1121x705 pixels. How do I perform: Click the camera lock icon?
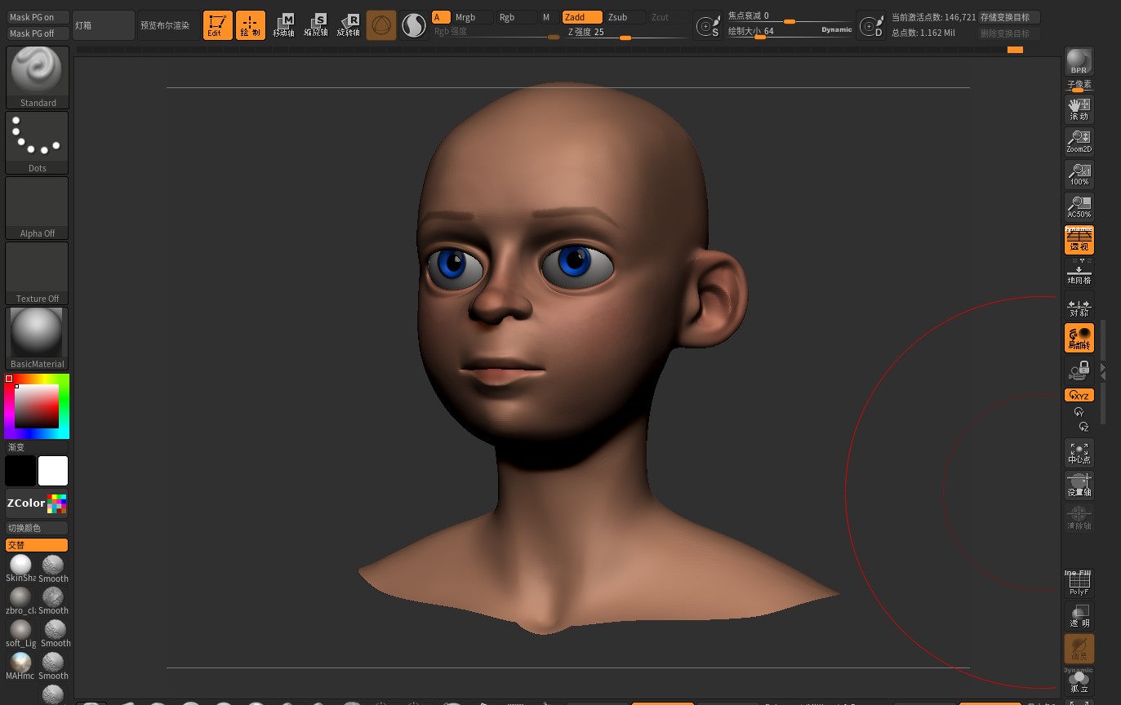pos(1079,370)
